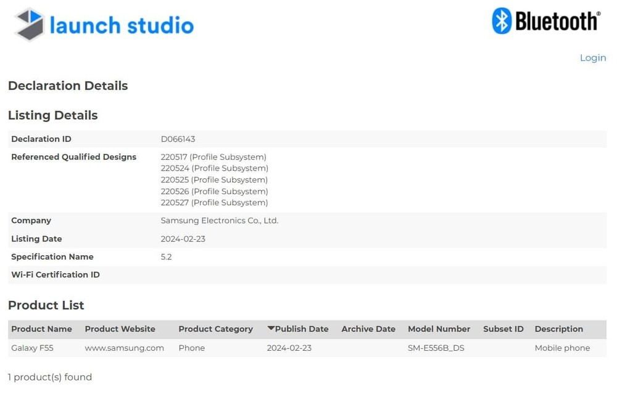The height and width of the screenshot is (397, 617).
Task: Click the Bluetooth logo icon
Action: 502,21
